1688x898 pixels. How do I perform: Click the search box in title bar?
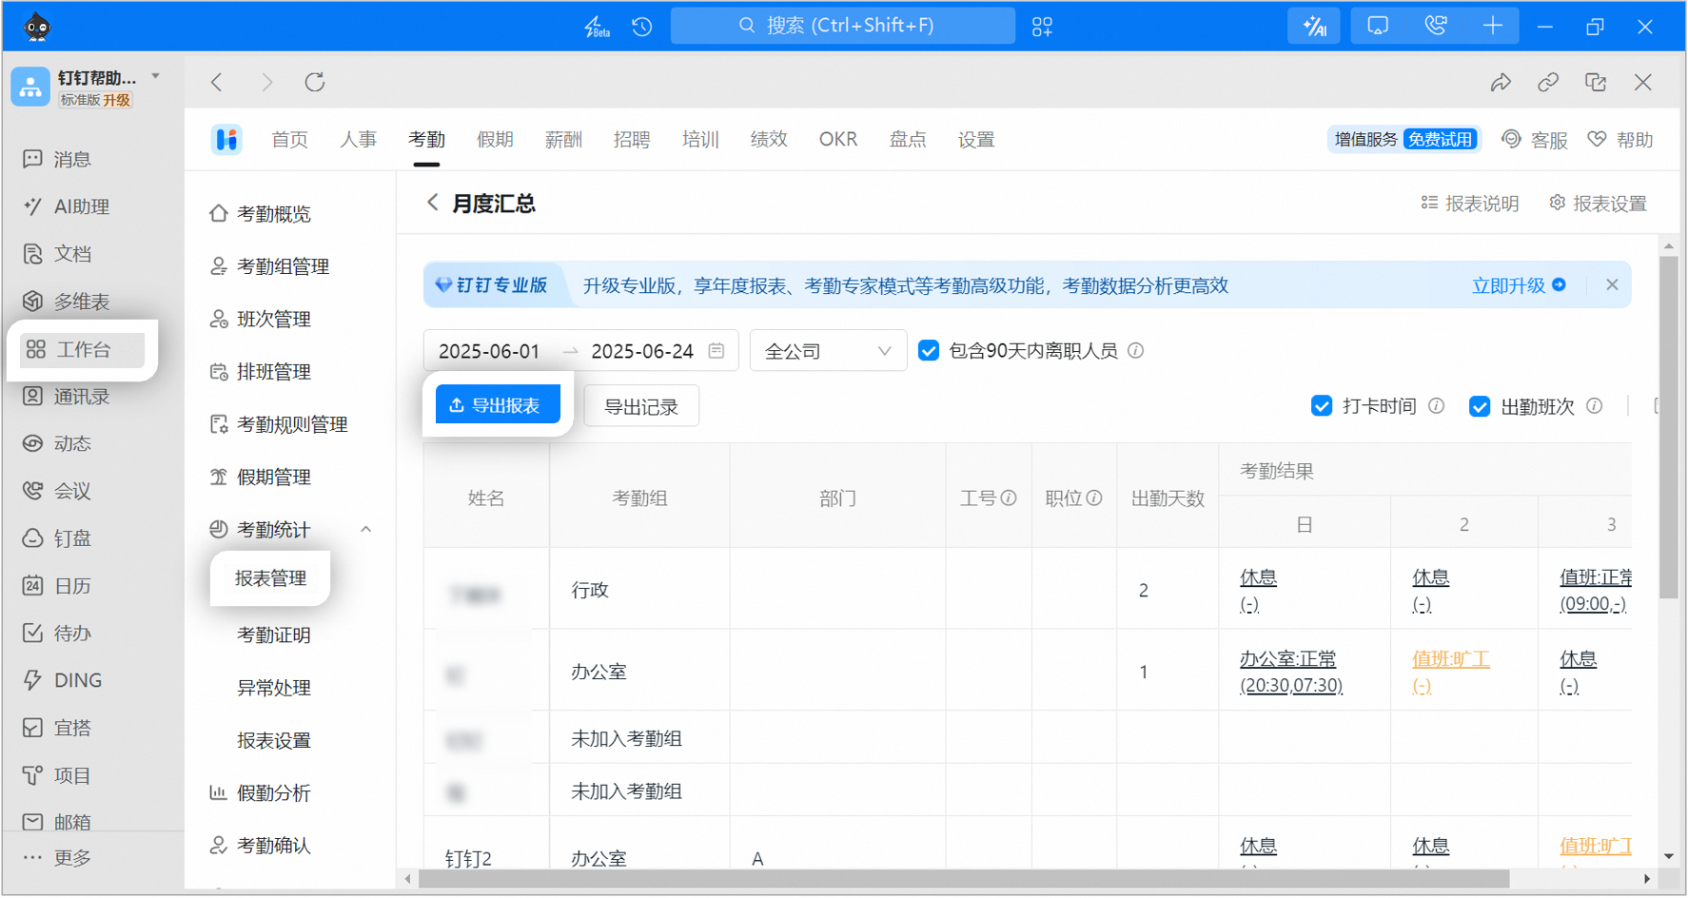843,26
